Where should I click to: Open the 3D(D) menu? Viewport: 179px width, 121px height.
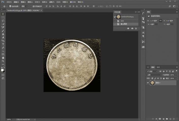(x=58, y=2)
